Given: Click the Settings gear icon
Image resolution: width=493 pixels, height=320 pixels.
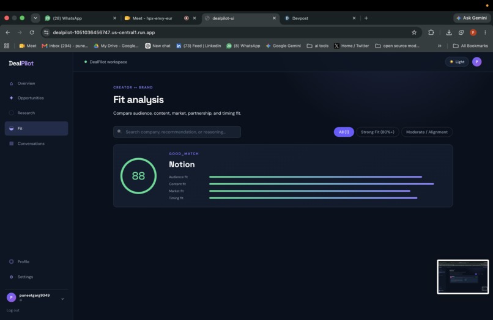Looking at the screenshot, I should [x=12, y=277].
